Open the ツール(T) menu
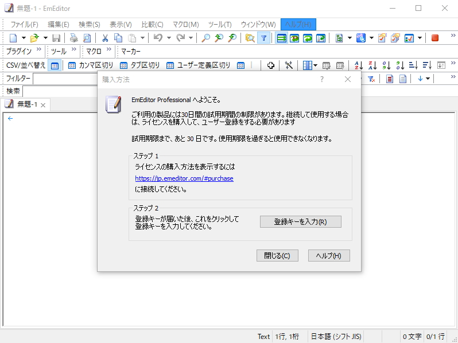This screenshot has height=343, width=458. tap(220, 25)
